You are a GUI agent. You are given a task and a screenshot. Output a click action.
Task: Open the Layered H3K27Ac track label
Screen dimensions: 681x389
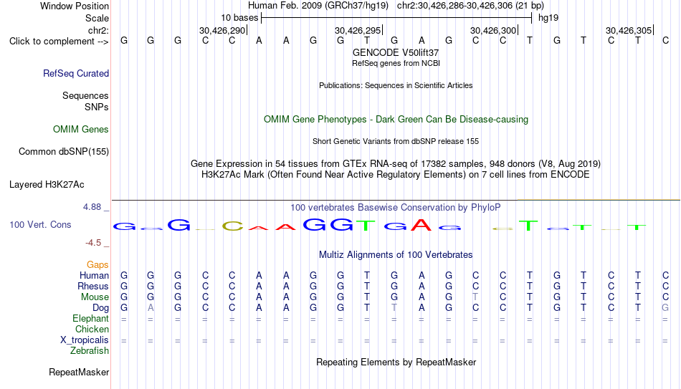coord(47,185)
